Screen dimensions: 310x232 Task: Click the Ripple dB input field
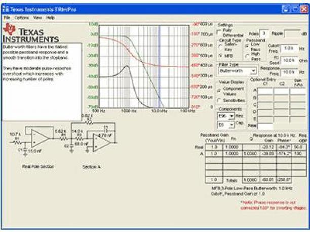pyautogui.click(x=292, y=34)
